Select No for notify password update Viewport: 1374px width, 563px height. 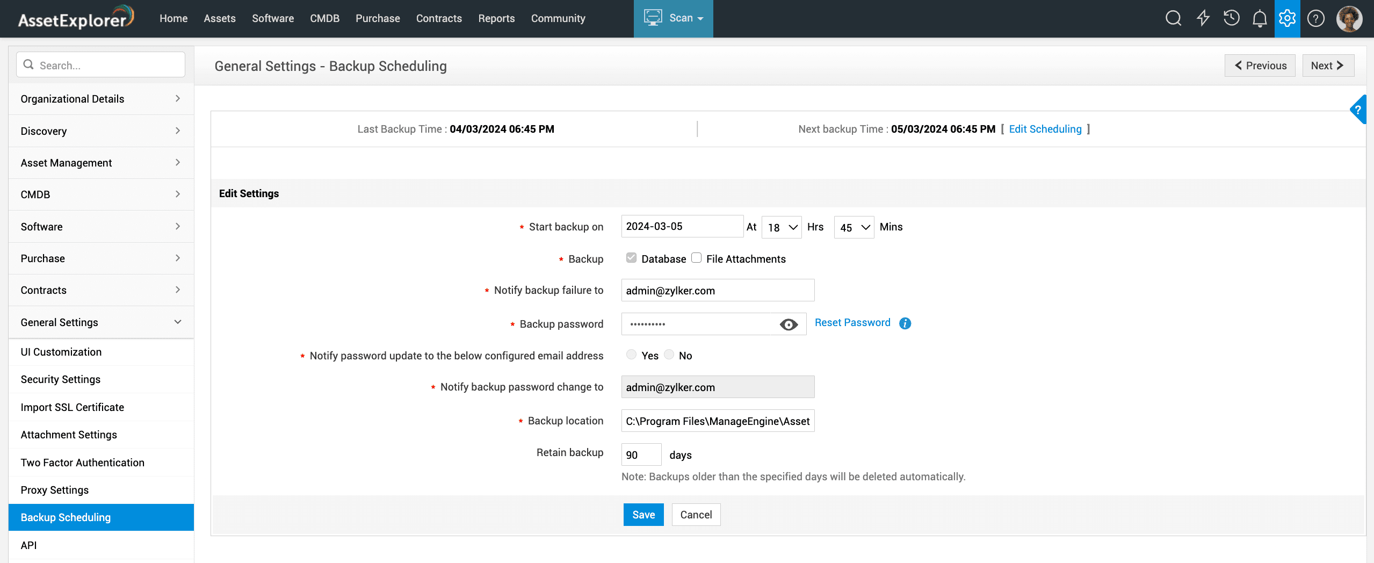click(x=669, y=355)
